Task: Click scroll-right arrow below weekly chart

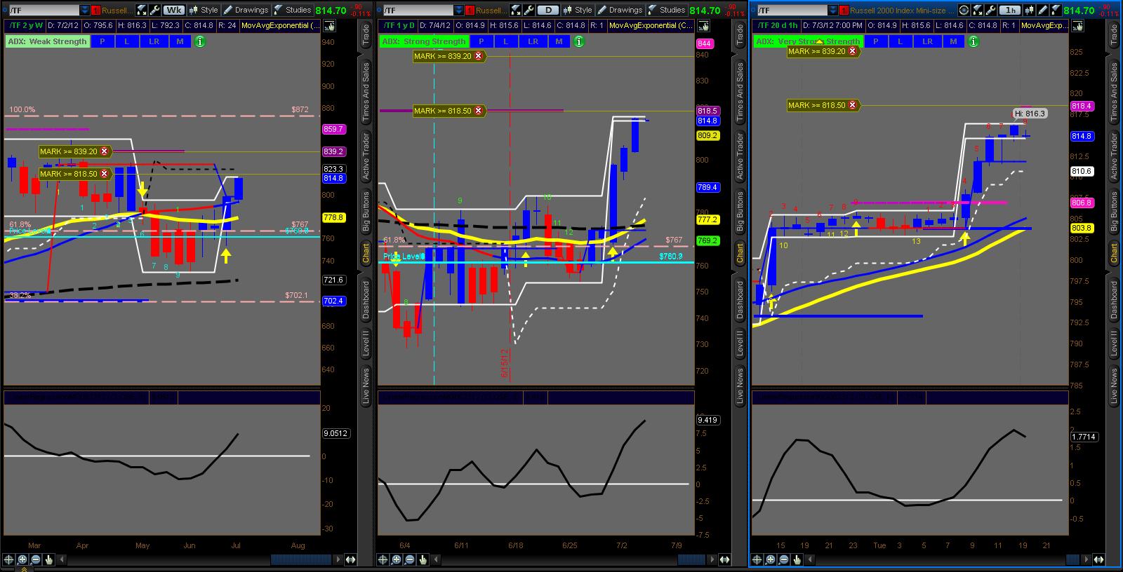Action: [338, 559]
